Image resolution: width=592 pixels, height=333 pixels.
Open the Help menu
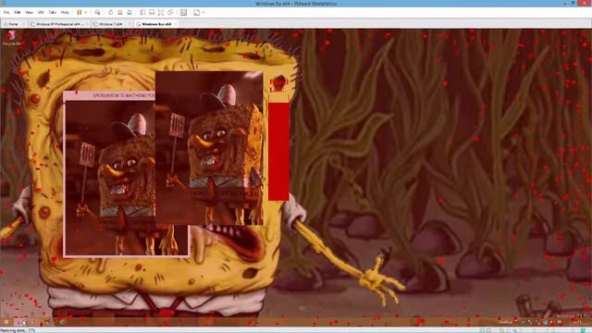[65, 12]
